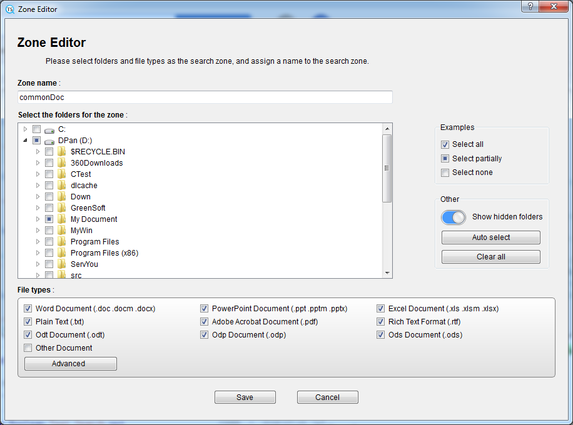Collapse the DPan (D:) drive tree

coord(25,141)
